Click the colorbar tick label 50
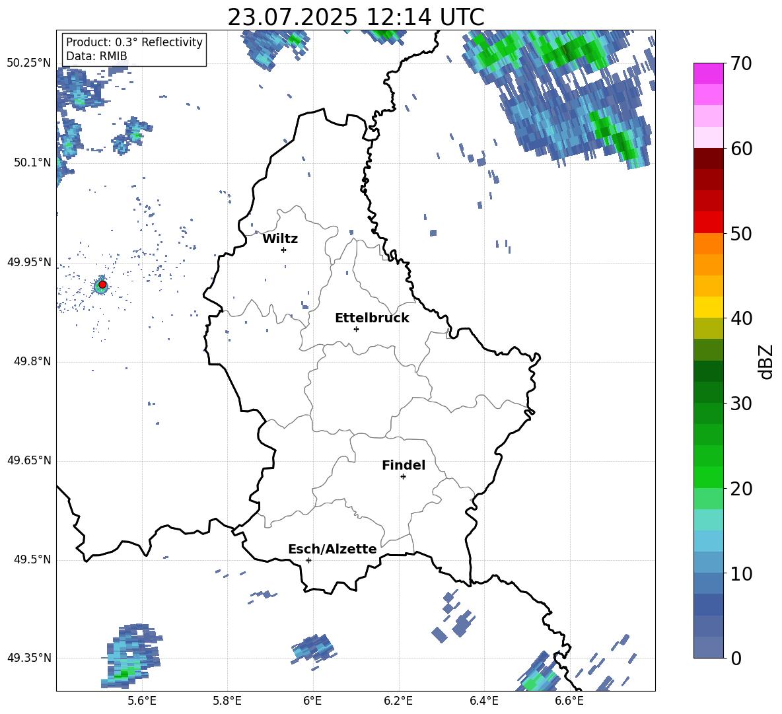Image resolution: width=782 pixels, height=714 pixels. (741, 234)
